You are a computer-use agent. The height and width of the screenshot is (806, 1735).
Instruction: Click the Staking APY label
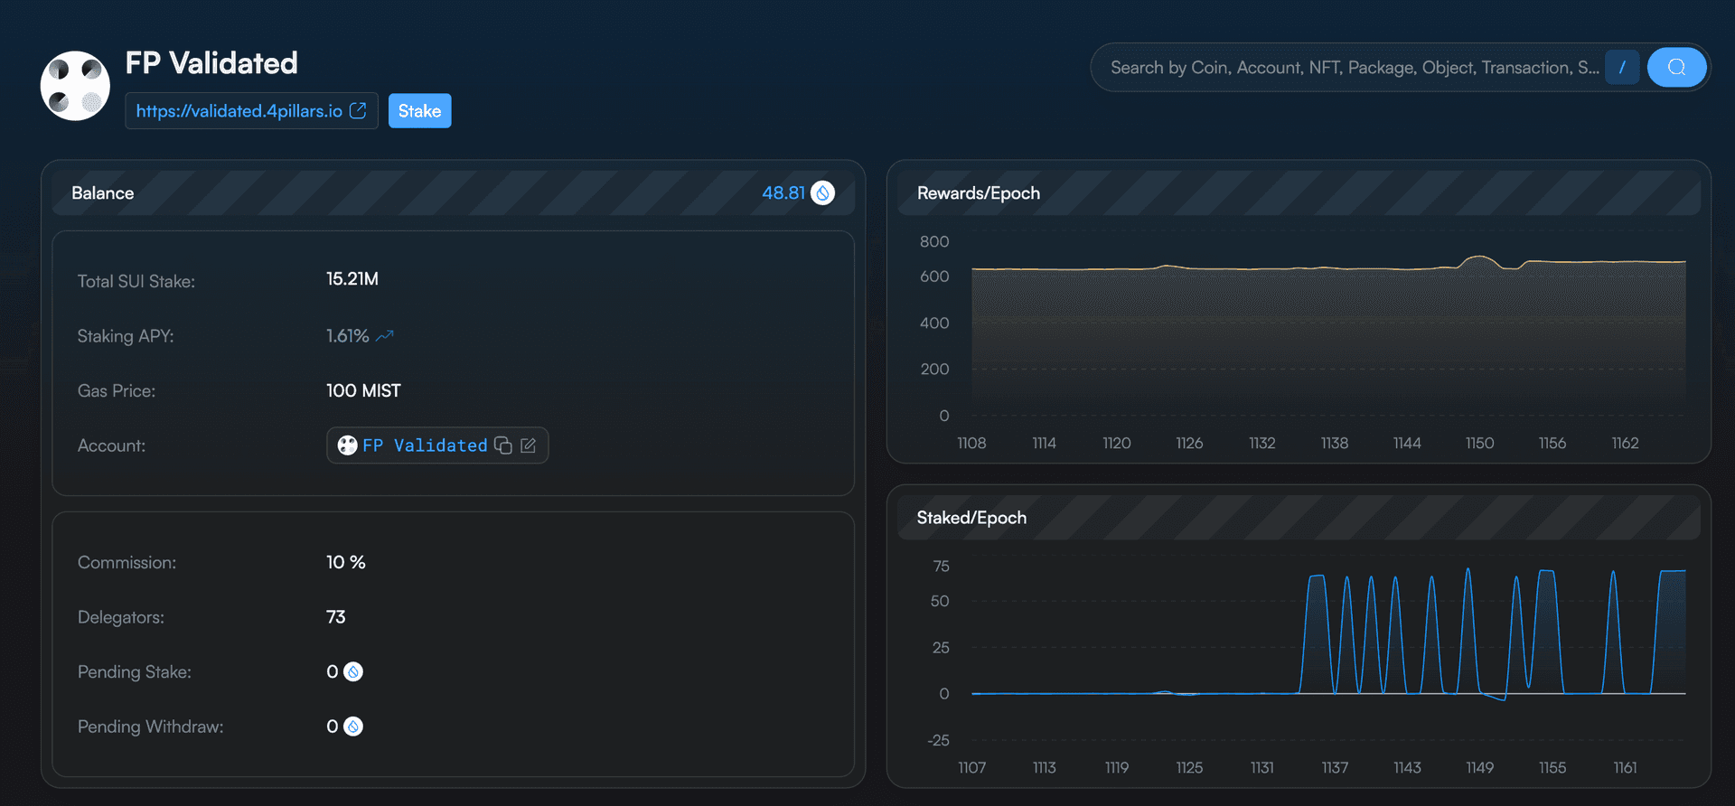tap(126, 336)
